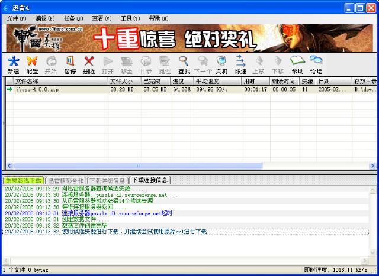Image resolution: width=379 pixels, height=276 pixels.
Task: Click log line 连接服务器puzzle.dl.sourceforge.net超时
Action: [88, 213]
